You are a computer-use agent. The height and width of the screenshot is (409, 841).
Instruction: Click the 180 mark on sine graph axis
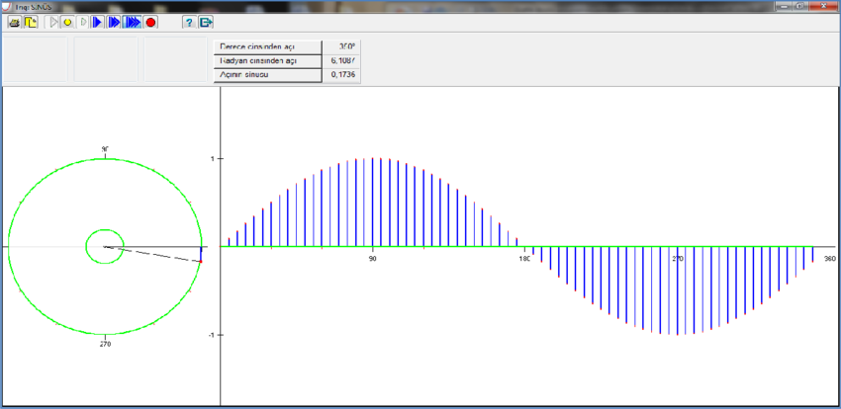pos(525,259)
